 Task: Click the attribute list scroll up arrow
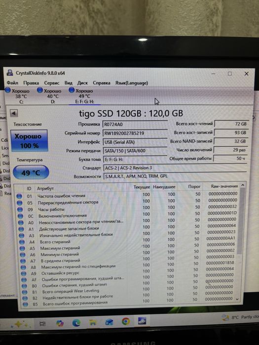point(243,185)
